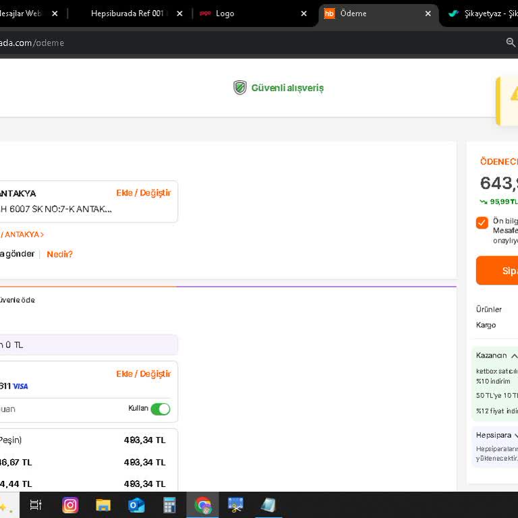518x518 pixels.
Task: Collapse the Kazancın section
Action: [x=513, y=355]
